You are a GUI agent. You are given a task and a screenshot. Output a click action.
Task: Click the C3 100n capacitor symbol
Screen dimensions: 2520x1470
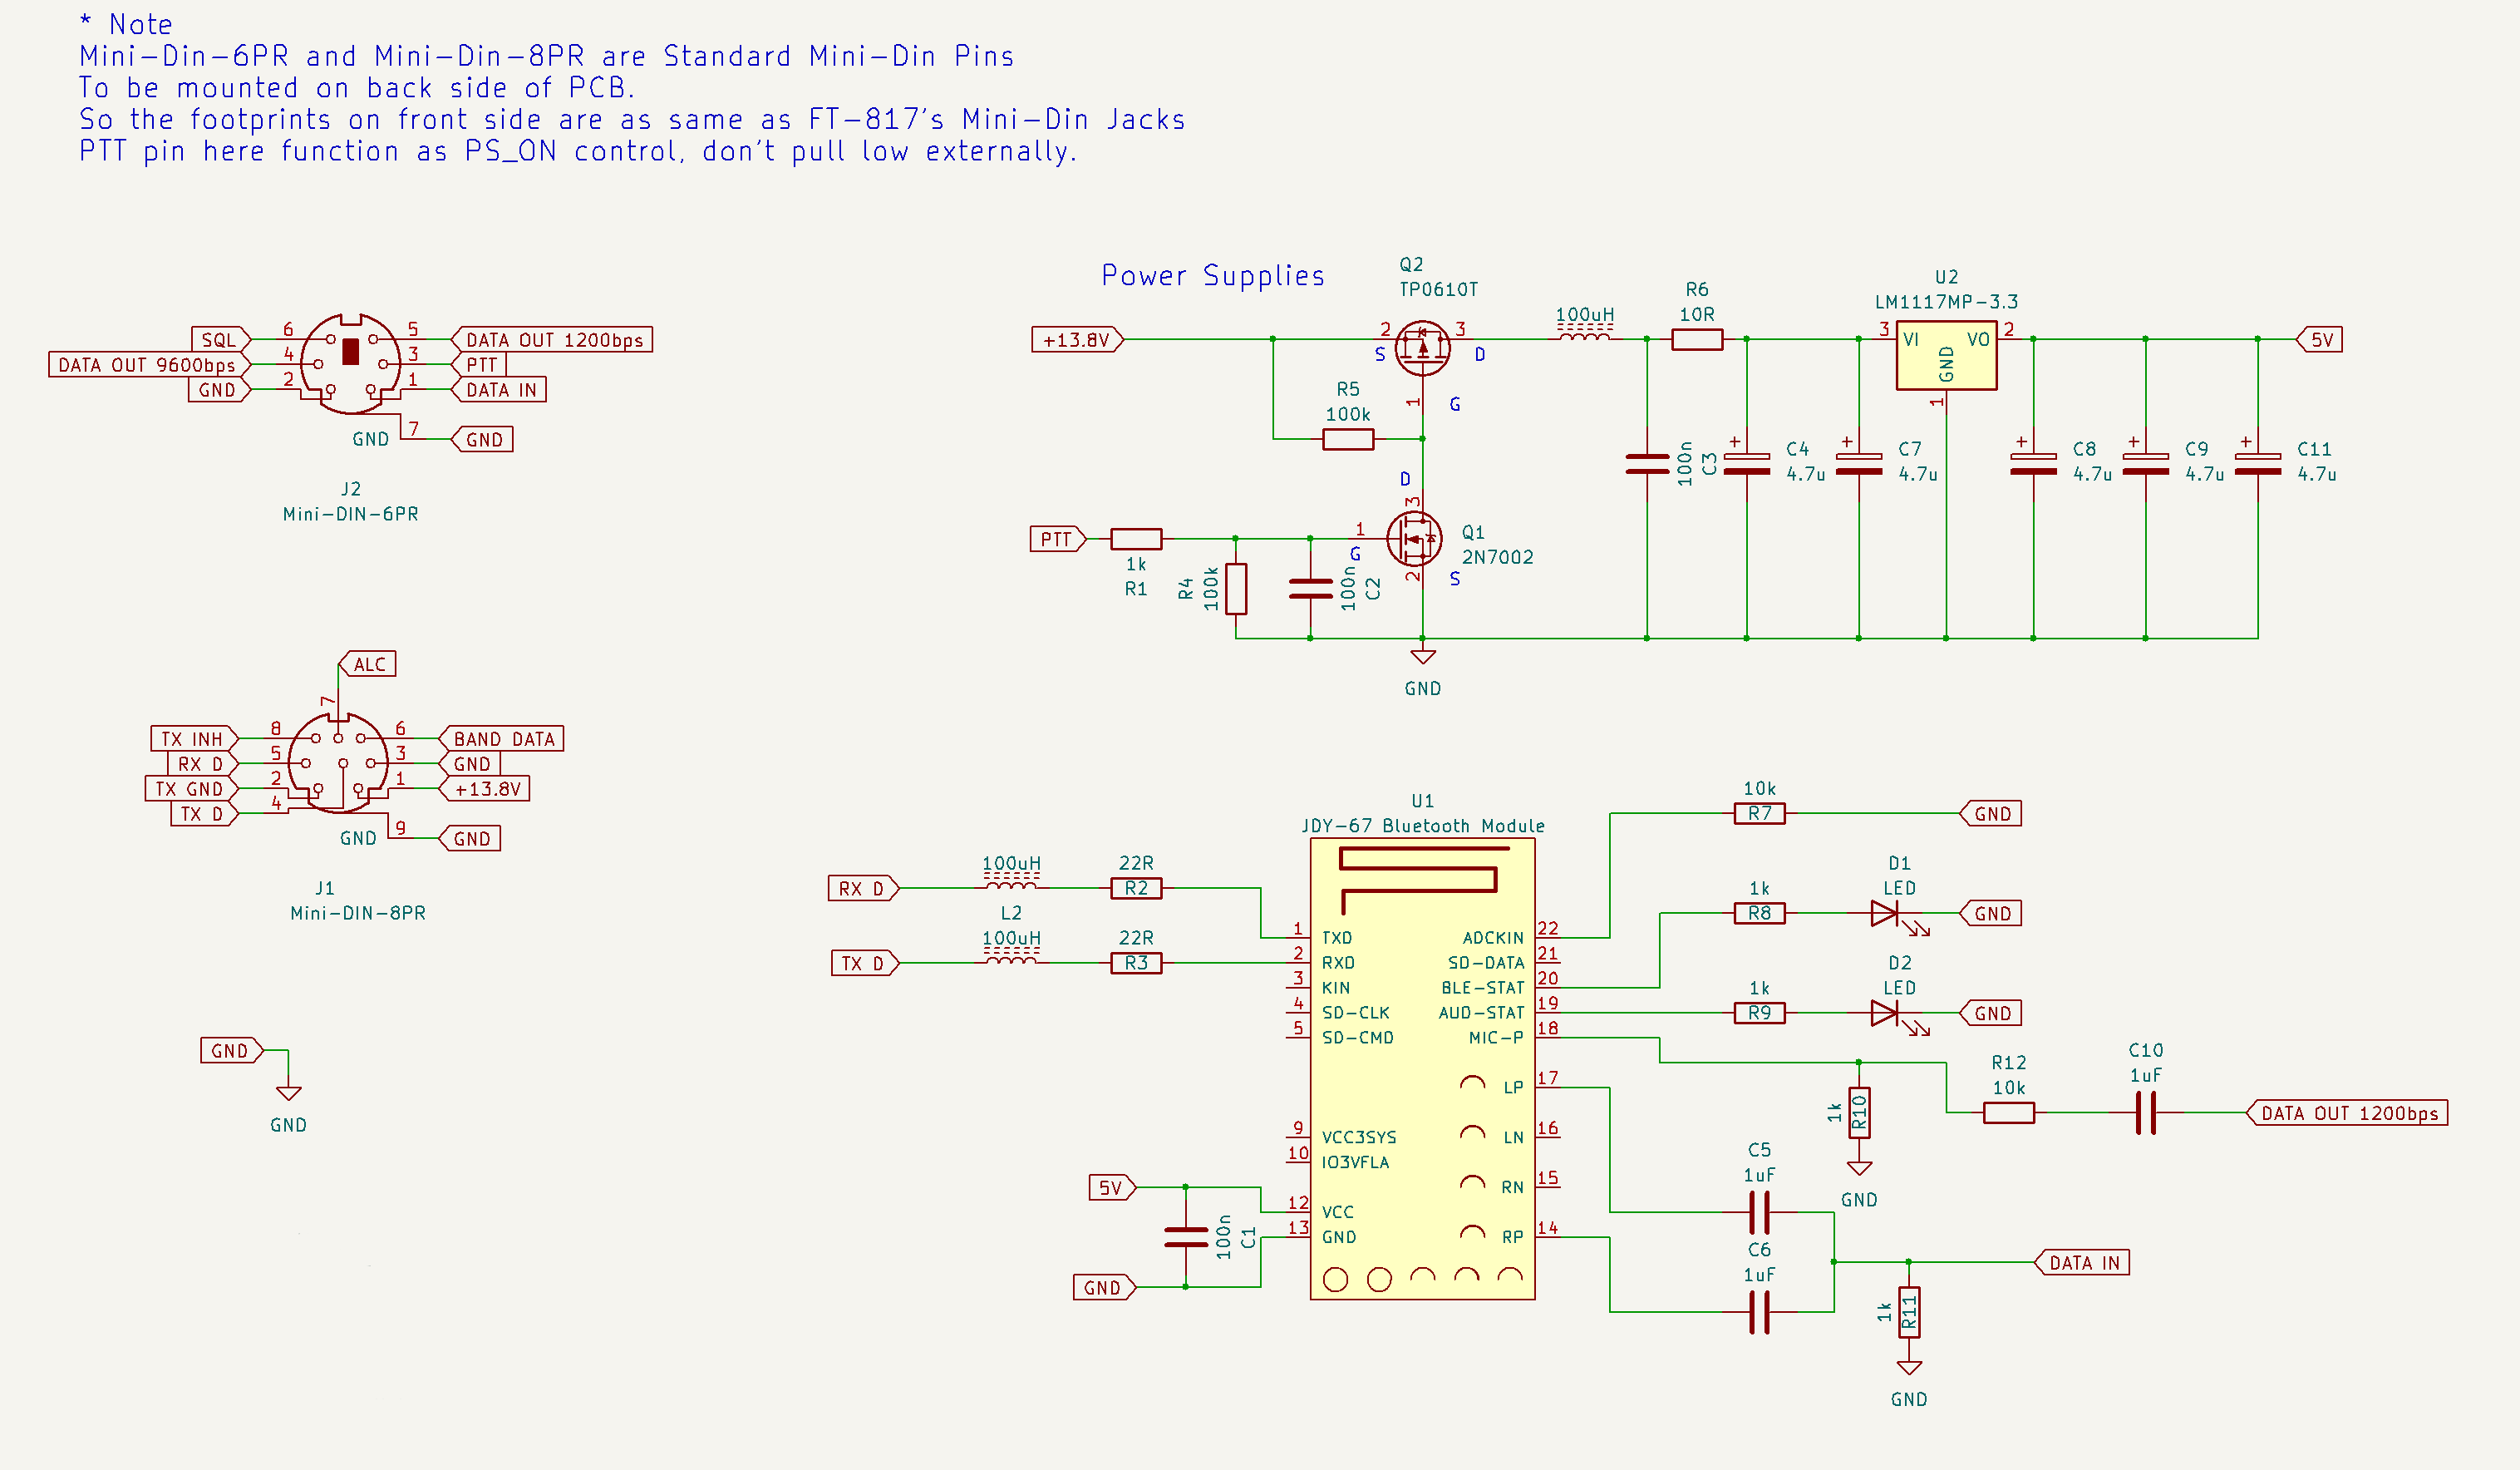(1647, 463)
